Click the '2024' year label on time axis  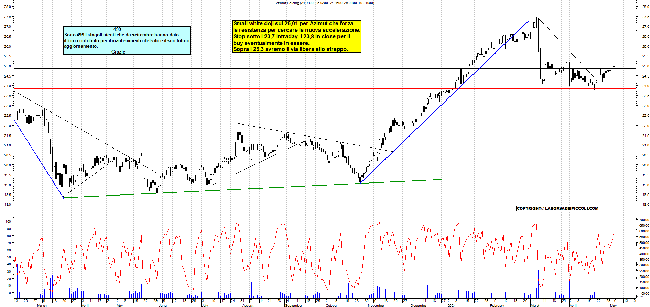[x=452, y=305]
